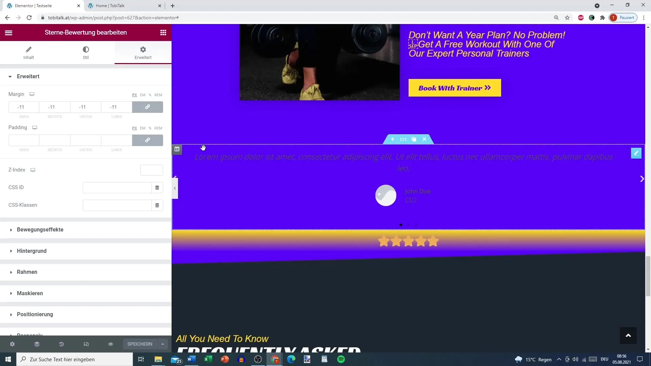Select EM unit for Padding
Screen dimensions: 651x366
143,128
